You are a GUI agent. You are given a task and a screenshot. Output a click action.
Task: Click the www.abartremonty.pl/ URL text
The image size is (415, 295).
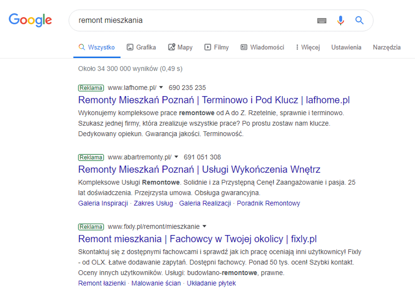[x=140, y=157]
